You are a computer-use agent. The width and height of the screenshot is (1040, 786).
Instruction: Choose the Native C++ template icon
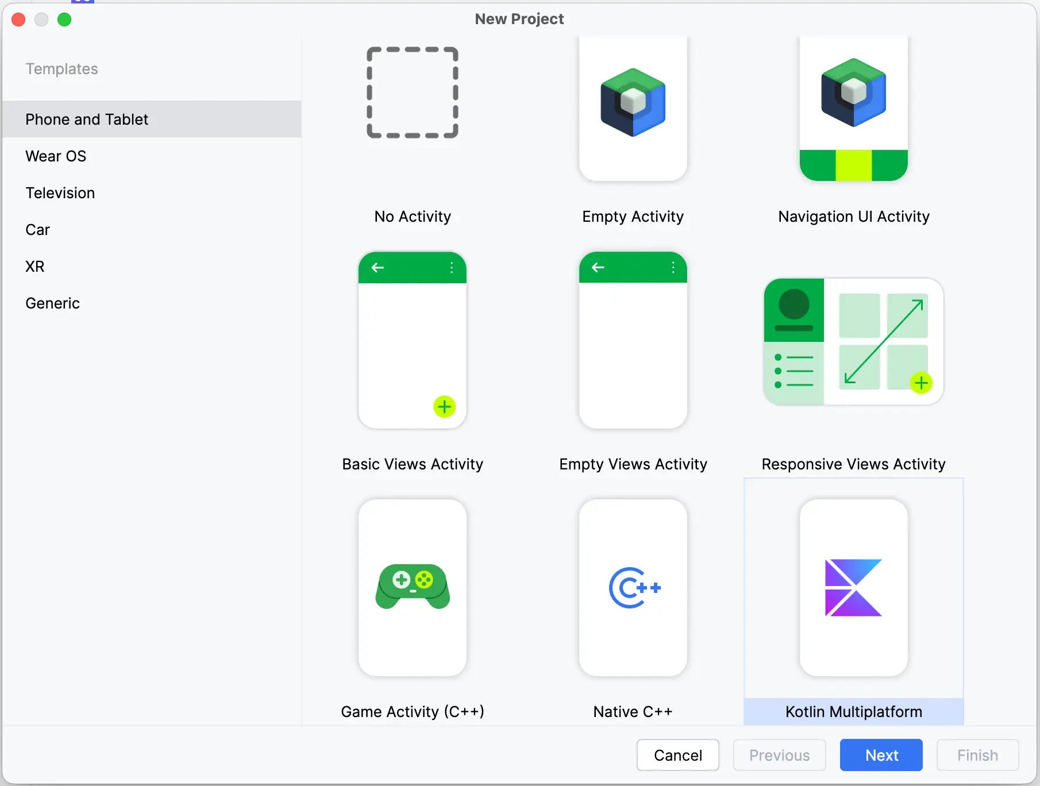633,587
